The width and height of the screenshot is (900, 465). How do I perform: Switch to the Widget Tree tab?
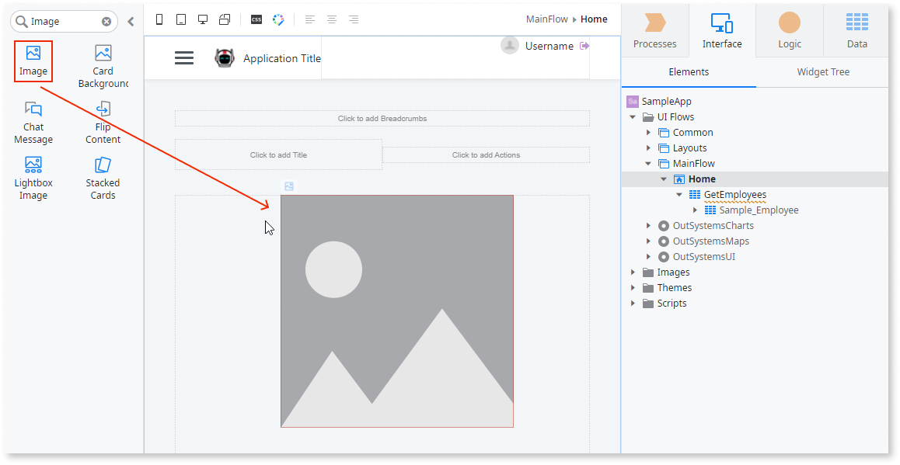(822, 71)
